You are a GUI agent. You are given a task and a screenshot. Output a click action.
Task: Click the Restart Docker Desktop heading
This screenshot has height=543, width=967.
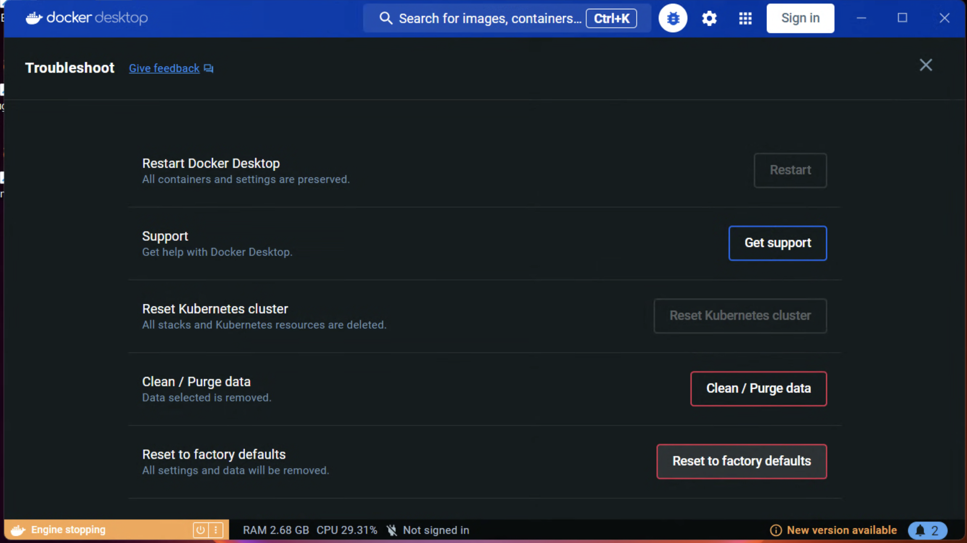tap(211, 163)
